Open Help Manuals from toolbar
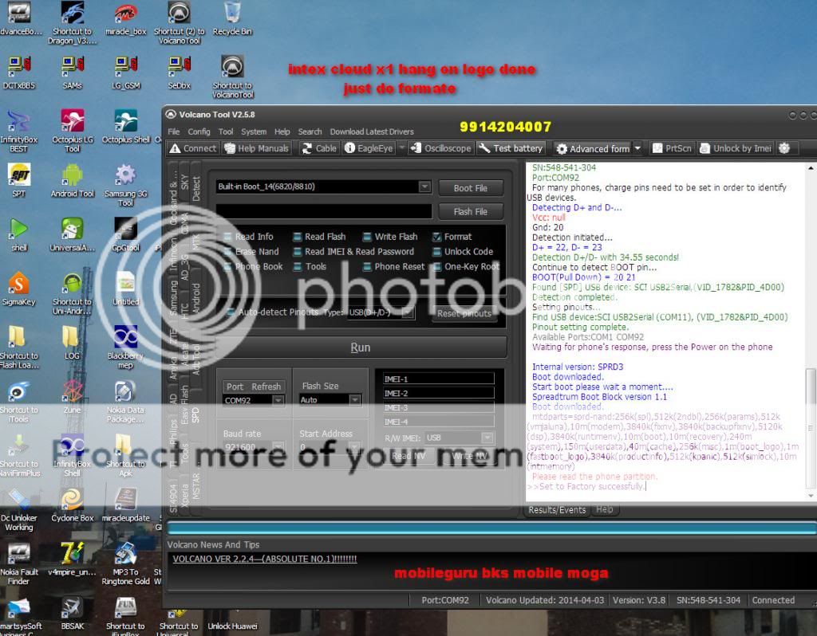The image size is (817, 636). point(256,148)
